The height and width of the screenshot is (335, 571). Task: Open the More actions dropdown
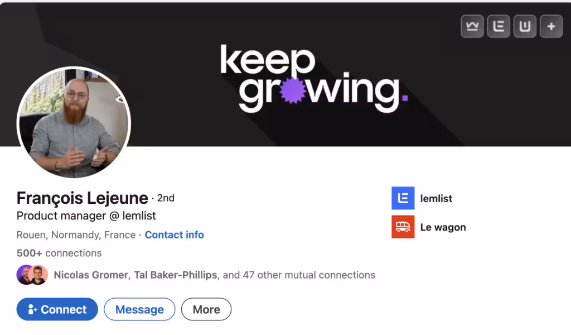tap(206, 309)
